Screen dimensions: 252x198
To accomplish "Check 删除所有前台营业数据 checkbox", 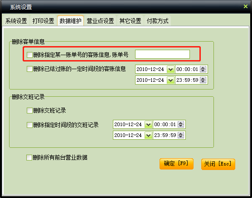I will 29,157.
